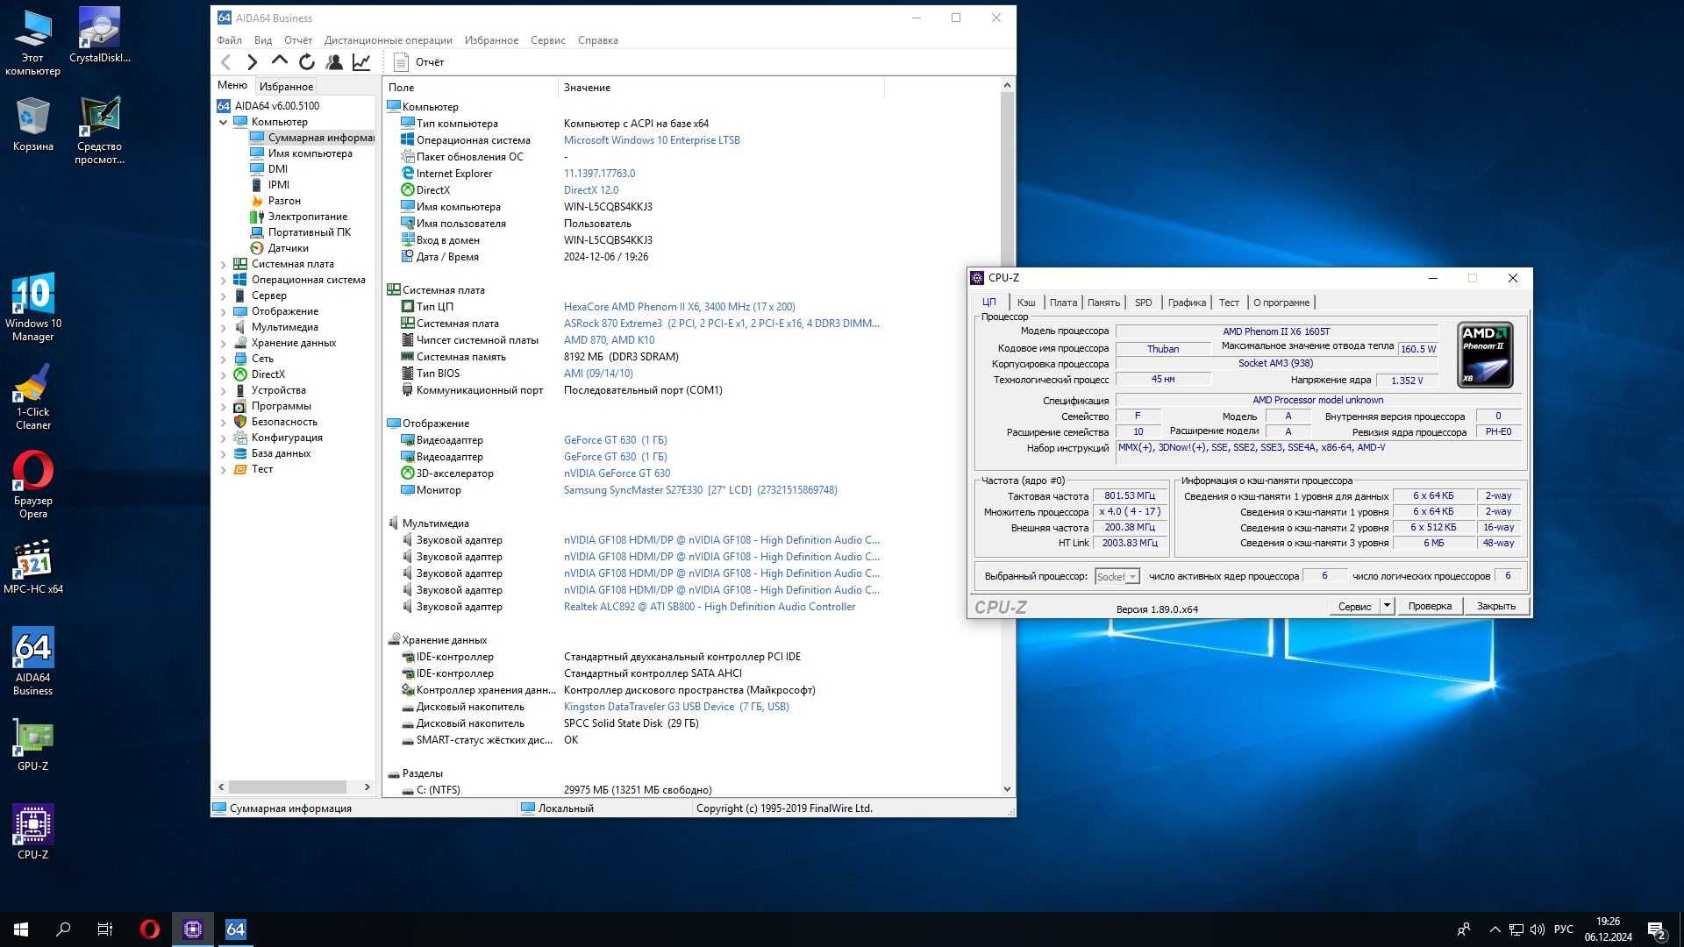Launch the MPC-HC x64 desktop shortcut
1684x947 pixels.
point(33,567)
